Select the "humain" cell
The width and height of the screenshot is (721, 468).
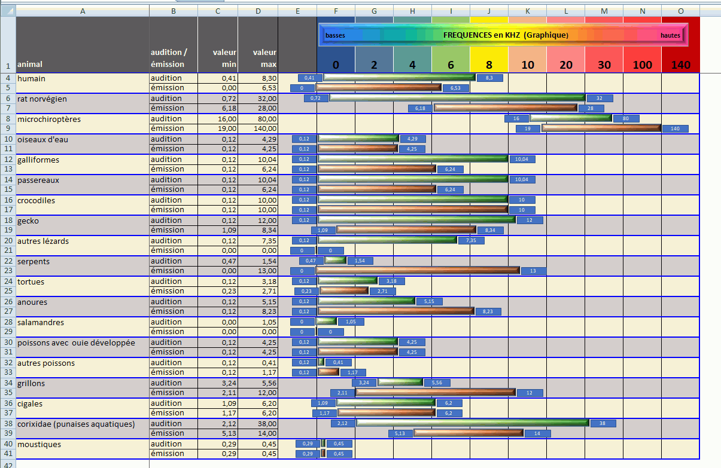(83, 78)
